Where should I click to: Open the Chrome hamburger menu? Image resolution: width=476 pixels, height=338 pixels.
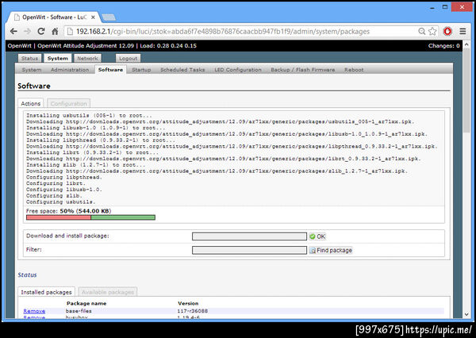tap(463, 31)
